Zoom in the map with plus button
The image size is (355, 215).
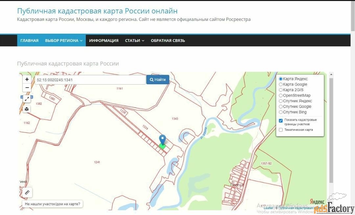point(27,79)
